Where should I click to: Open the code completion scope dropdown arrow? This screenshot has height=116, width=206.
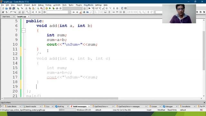[70, 12]
